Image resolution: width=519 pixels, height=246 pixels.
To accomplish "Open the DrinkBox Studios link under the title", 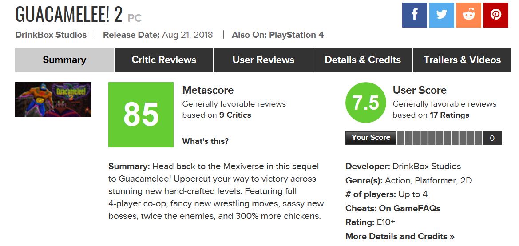I will click(x=51, y=35).
